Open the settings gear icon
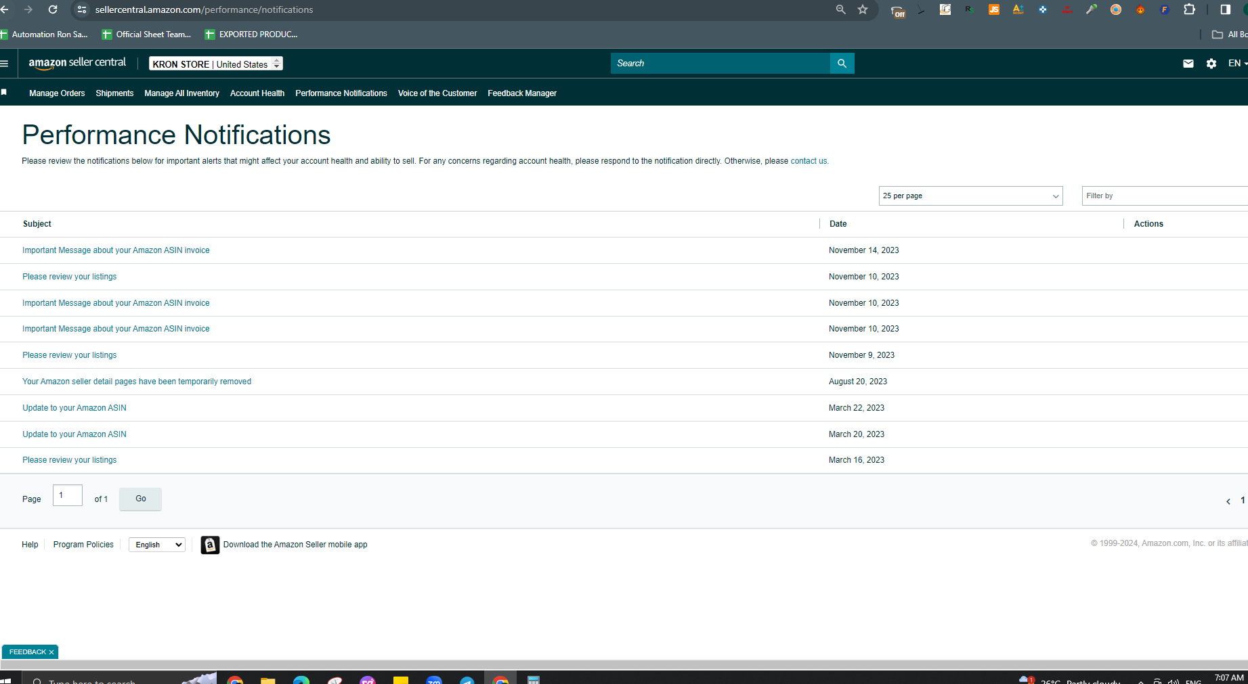 coord(1211,64)
